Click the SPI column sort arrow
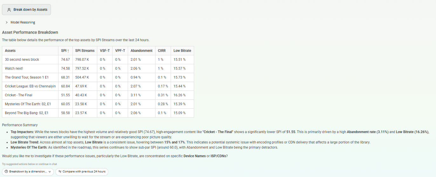Screen dimensions: 436x177 click(x=69, y=51)
